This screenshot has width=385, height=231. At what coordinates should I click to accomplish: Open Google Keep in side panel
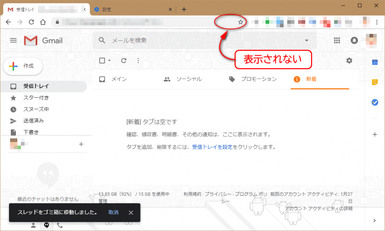pyautogui.click(x=374, y=82)
